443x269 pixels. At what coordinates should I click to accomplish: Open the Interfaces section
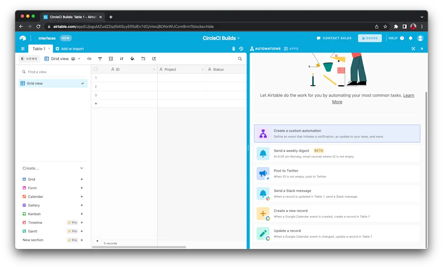pyautogui.click(x=46, y=38)
